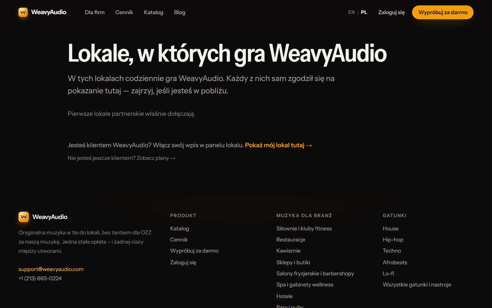The image size is (492, 308).
Task: Open Sklepy i butiki link
Action: click(x=293, y=262)
